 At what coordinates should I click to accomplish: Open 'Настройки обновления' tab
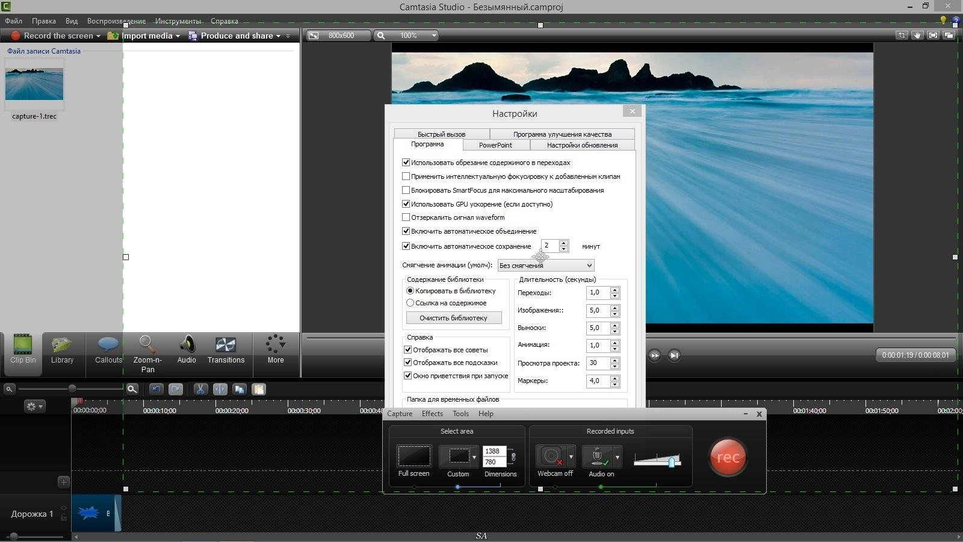[582, 145]
